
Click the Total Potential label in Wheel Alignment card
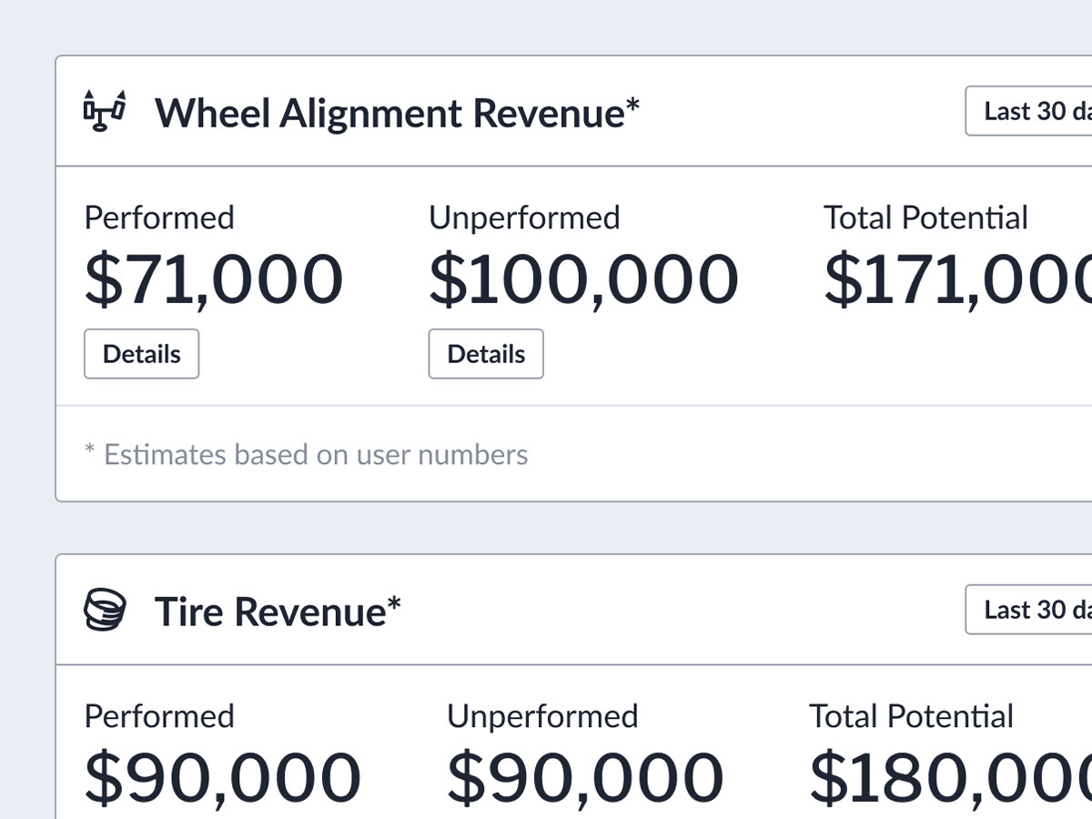pyautogui.click(x=925, y=217)
